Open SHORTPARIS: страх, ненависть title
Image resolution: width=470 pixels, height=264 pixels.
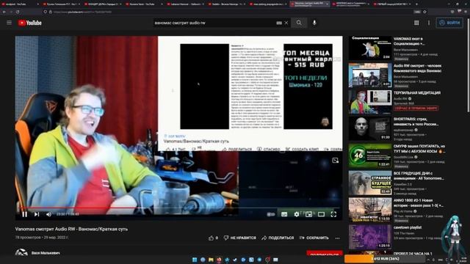tap(416, 122)
